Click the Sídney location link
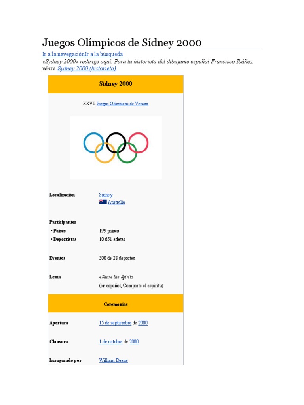Screen dimensions: 304x405 106,195
